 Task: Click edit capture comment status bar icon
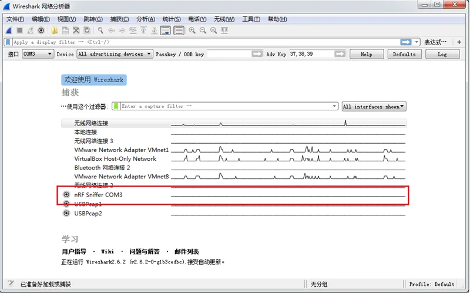tap(11, 283)
